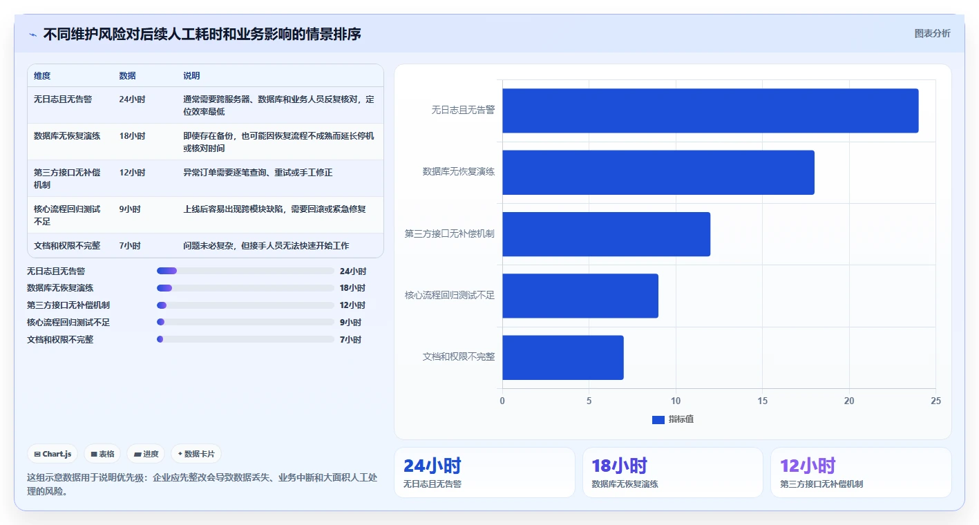Click y-axis label 文档和权限不完整 in chart
The image size is (979, 525).
click(x=459, y=357)
